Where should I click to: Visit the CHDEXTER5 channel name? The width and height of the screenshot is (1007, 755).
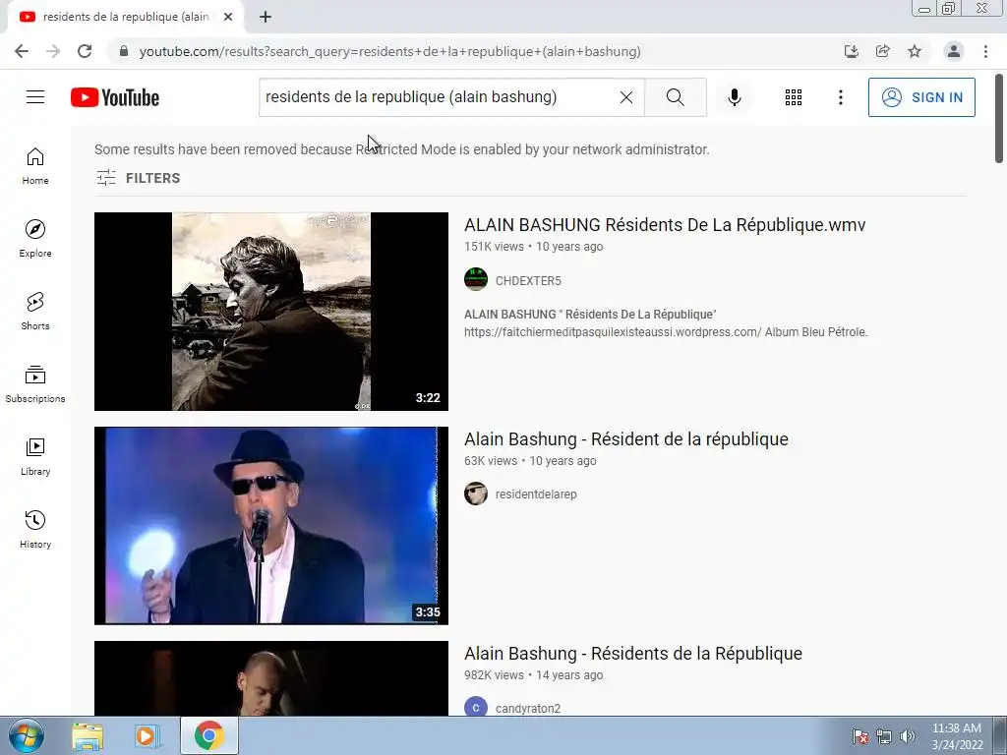[x=528, y=280]
